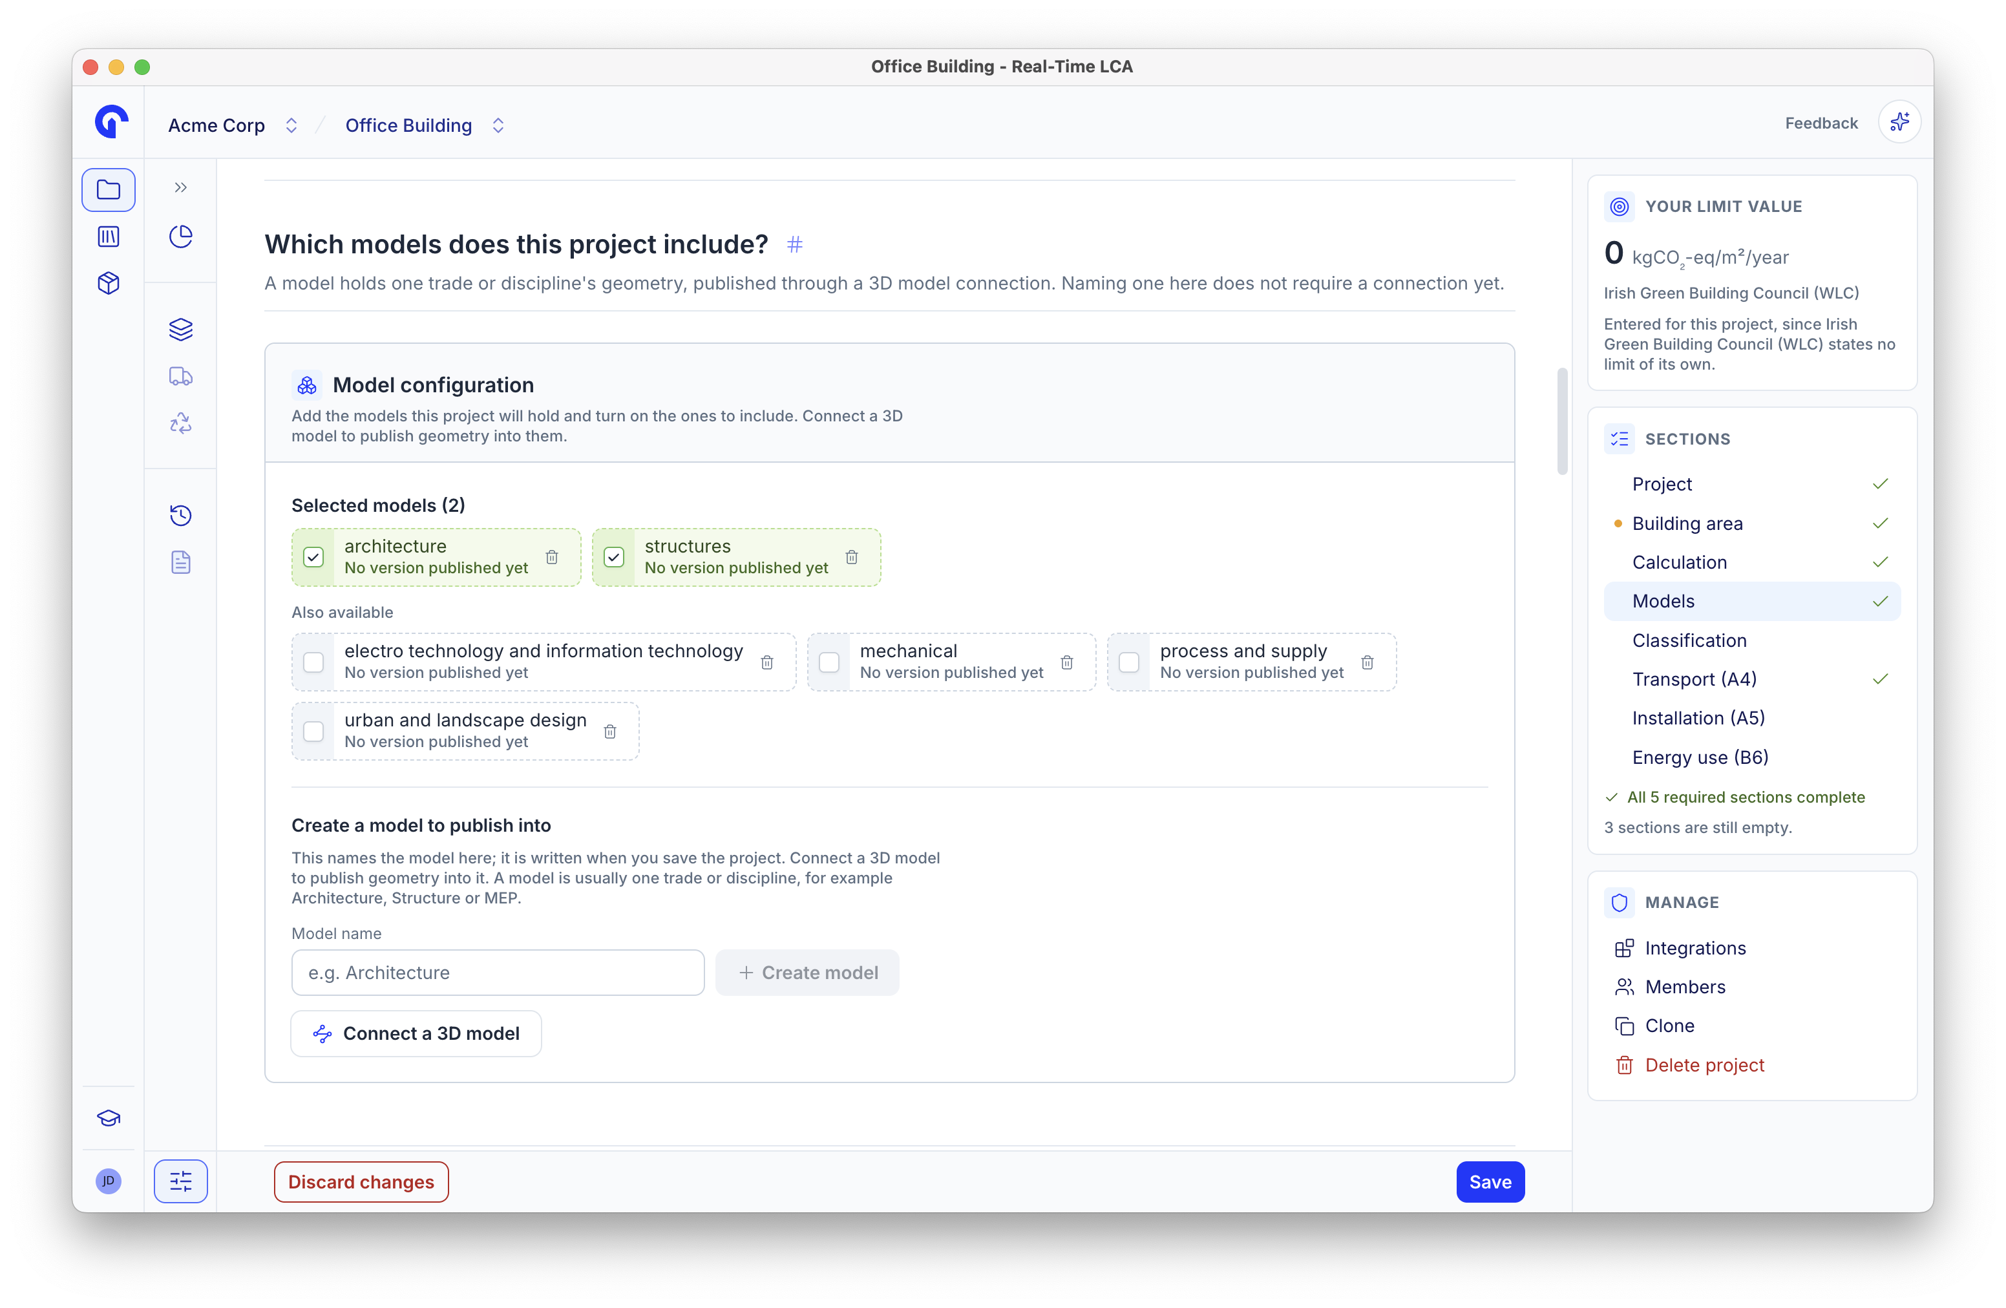
Task: Go to the Energy use (B6) section
Action: point(1752,757)
